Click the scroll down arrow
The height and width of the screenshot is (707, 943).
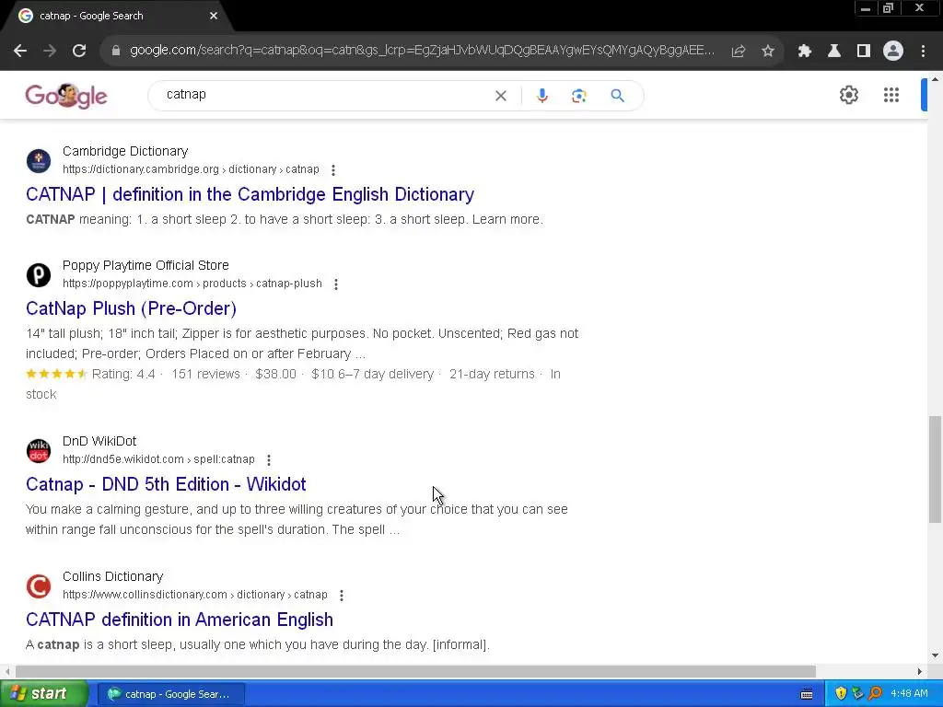[935, 655]
